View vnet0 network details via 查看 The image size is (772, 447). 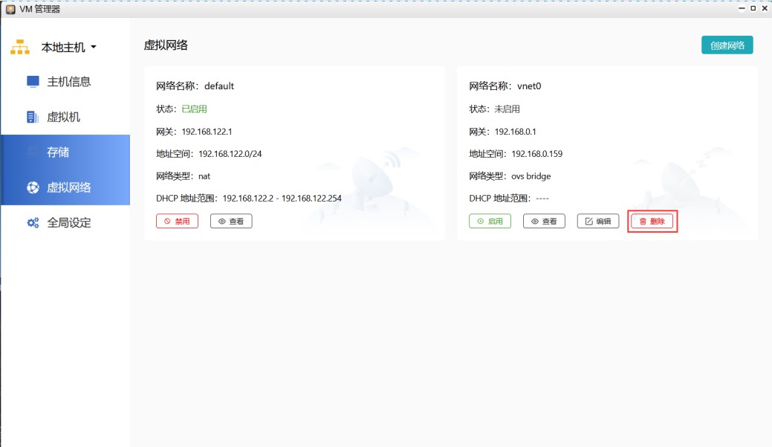[544, 222]
